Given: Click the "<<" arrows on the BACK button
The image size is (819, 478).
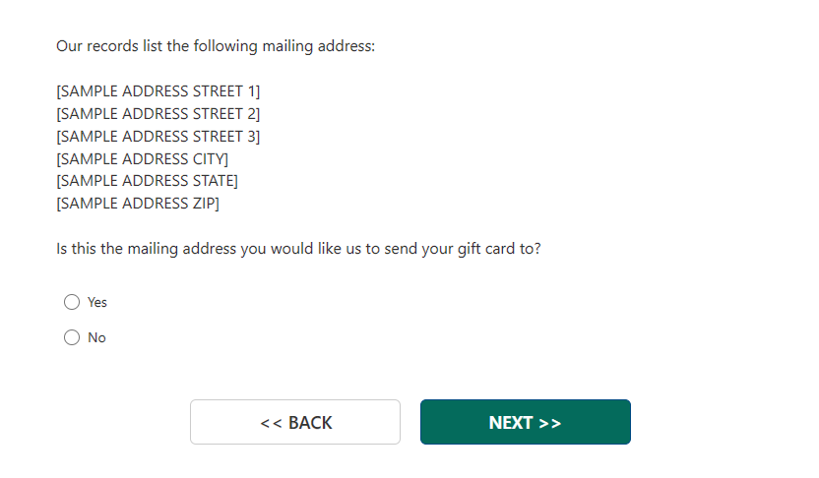Looking at the screenshot, I should point(271,423).
